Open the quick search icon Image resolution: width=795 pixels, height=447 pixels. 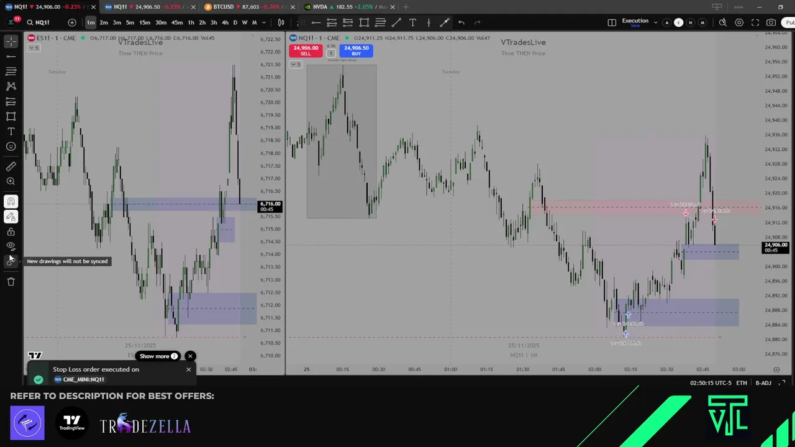tap(723, 22)
